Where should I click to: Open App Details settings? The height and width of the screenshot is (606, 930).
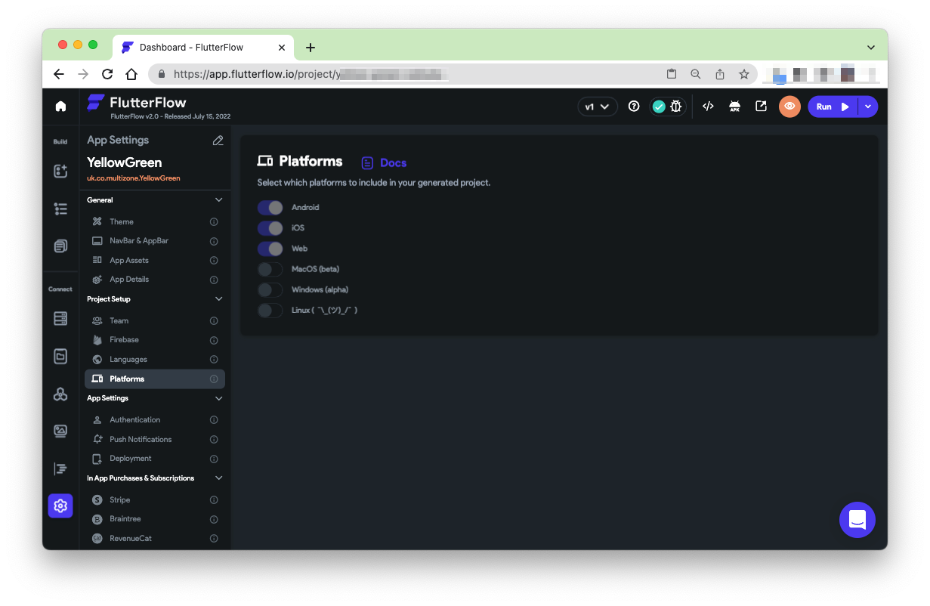click(x=155, y=280)
